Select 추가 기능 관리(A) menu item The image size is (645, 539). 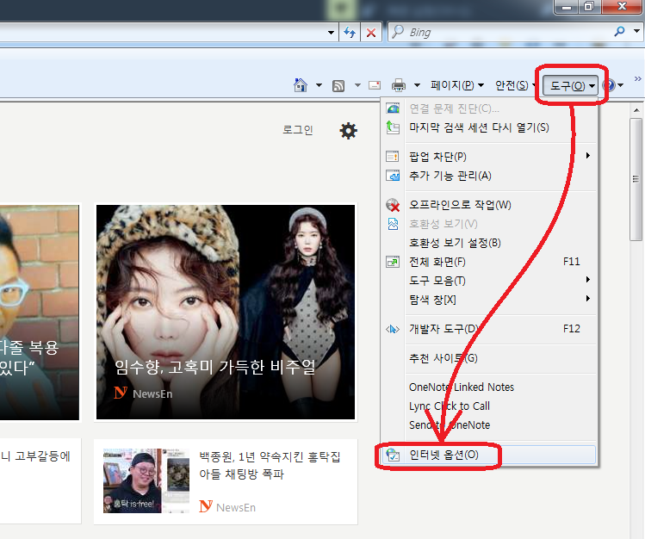450,176
